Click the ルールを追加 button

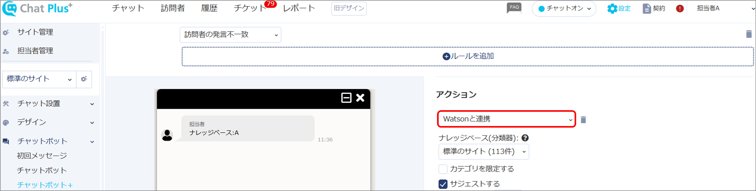click(468, 56)
